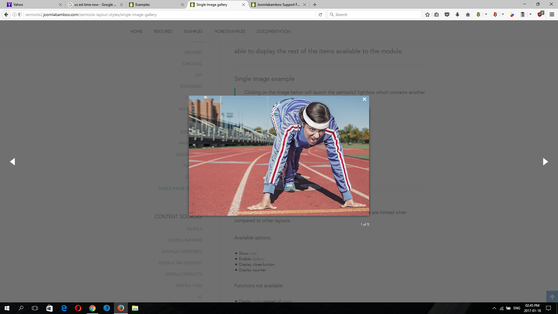The image size is (558, 314).
Task: Click the taskbar clock
Action: pyautogui.click(x=532, y=308)
